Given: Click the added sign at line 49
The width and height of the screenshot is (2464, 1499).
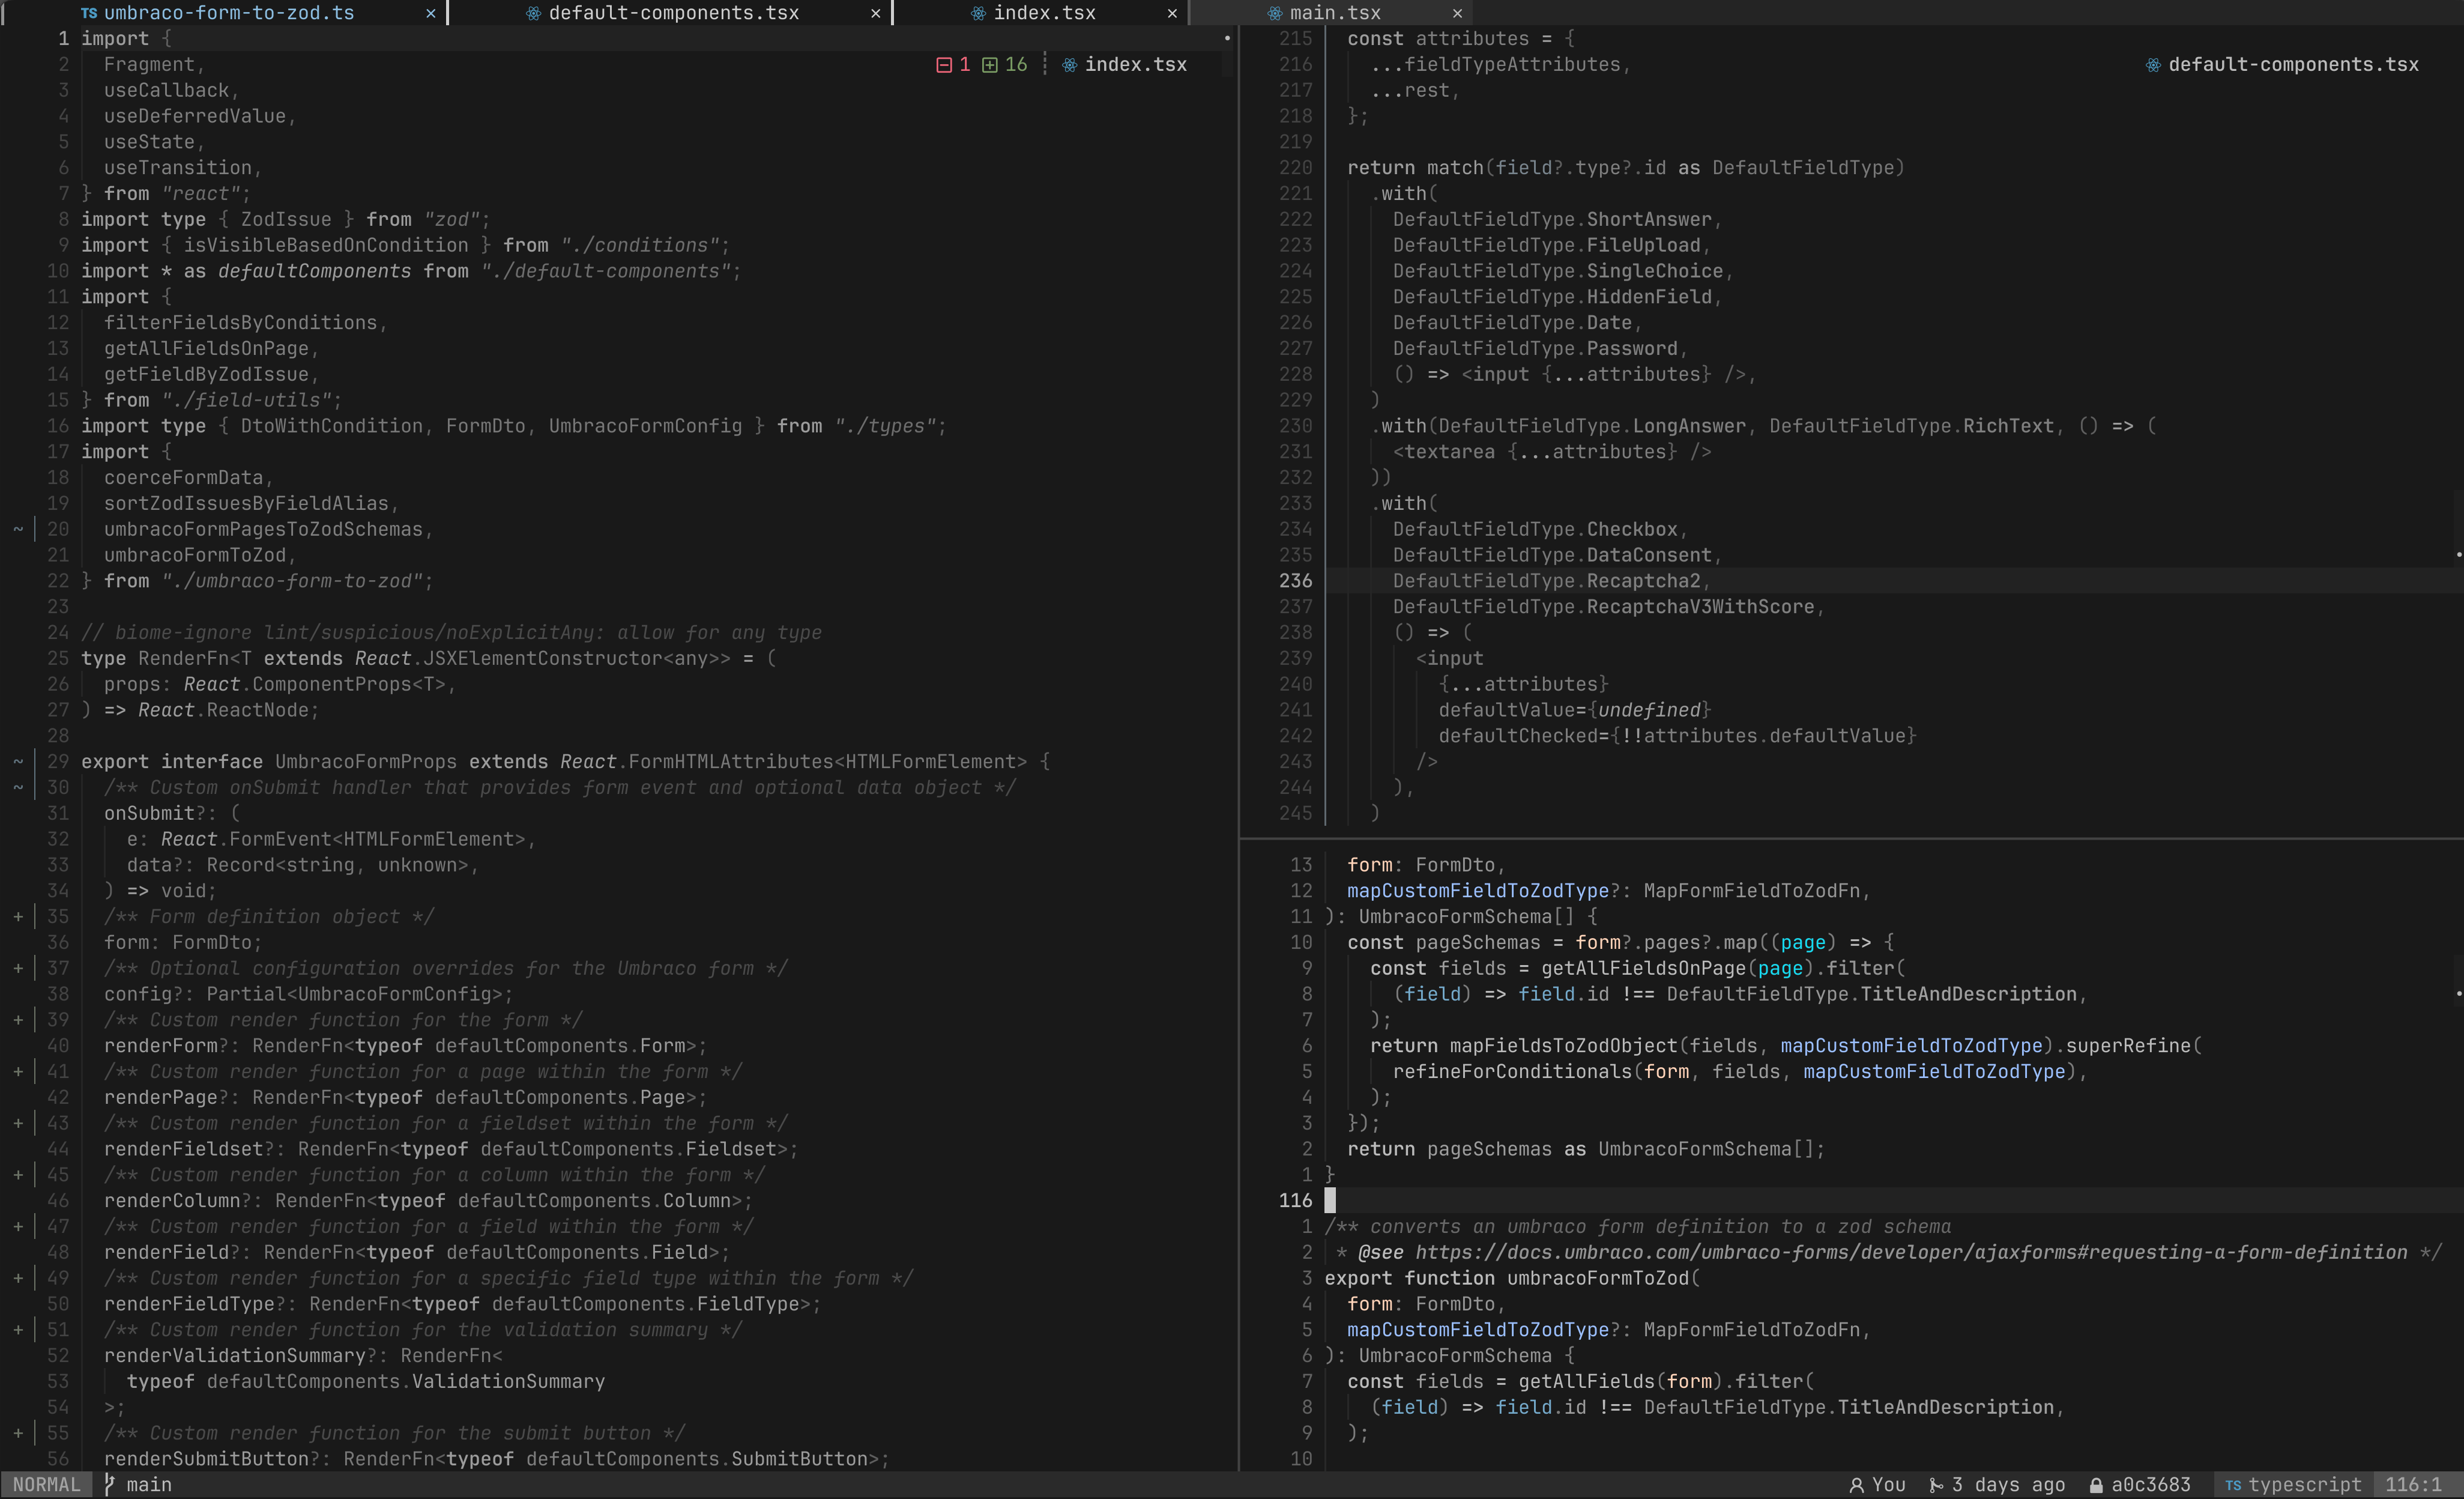Looking at the screenshot, I should 18,1278.
